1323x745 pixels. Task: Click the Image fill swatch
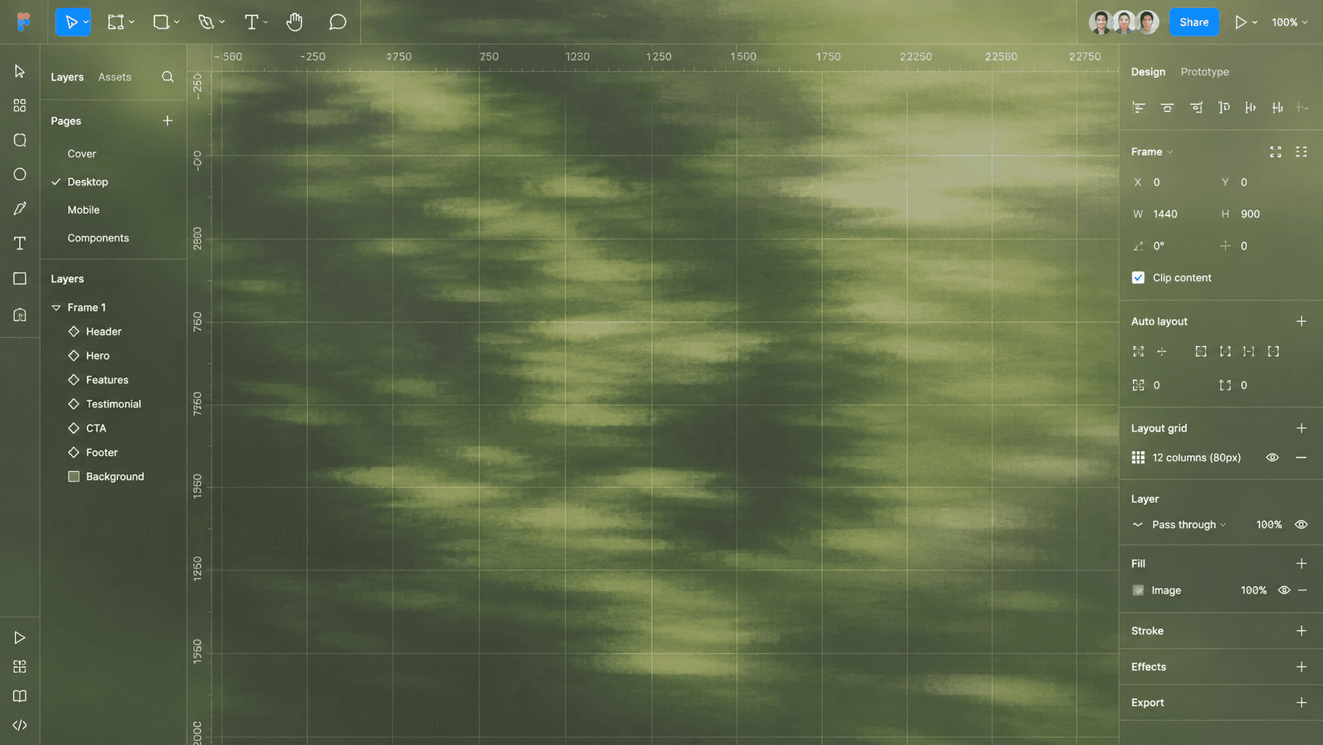tap(1138, 591)
